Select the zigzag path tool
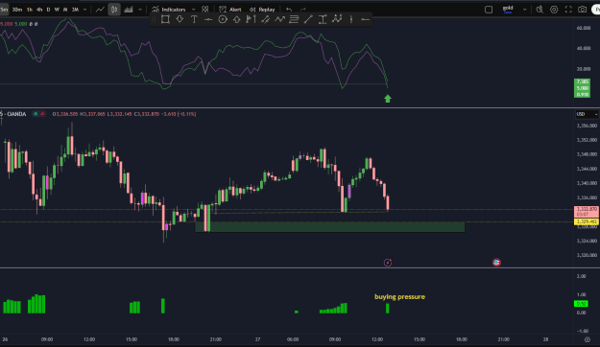The height and width of the screenshot is (347, 600). point(279,19)
